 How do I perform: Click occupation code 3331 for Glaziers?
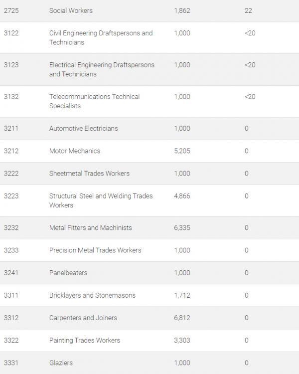[x=11, y=363]
